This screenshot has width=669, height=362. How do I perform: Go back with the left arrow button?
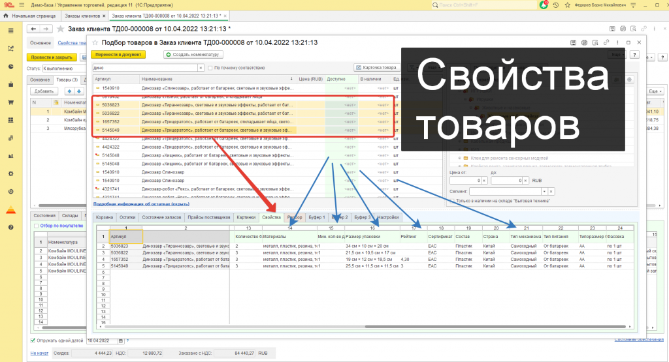tap(33, 29)
